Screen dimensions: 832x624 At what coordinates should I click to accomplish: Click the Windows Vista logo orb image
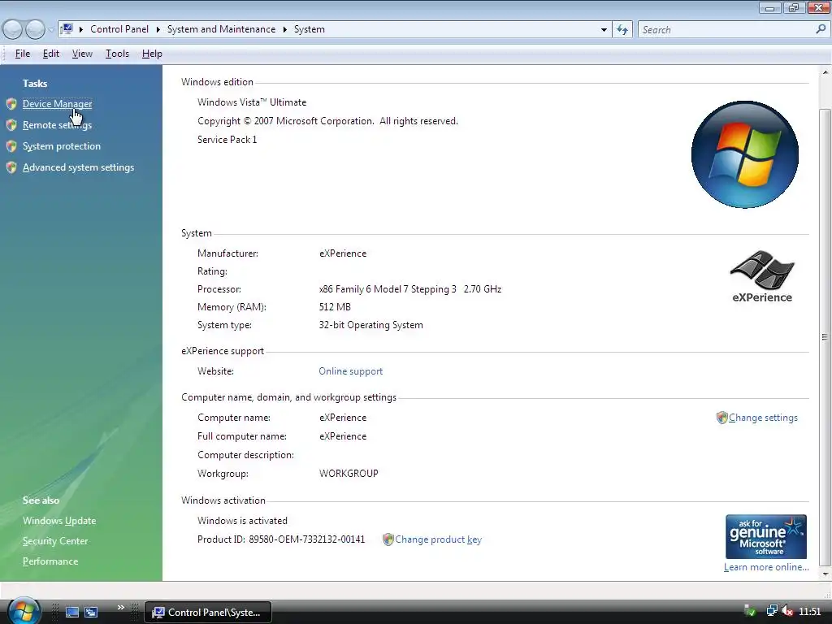tap(745, 154)
